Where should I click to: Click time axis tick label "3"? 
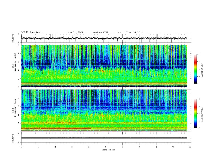72,147
